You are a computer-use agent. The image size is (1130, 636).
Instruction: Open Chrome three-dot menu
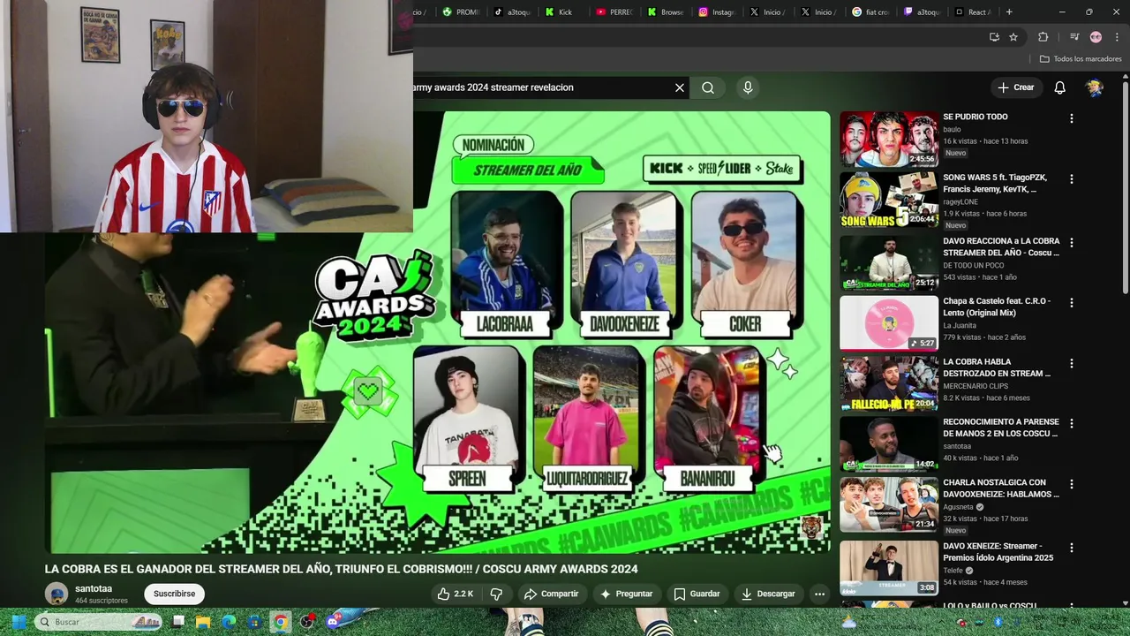tap(1117, 37)
